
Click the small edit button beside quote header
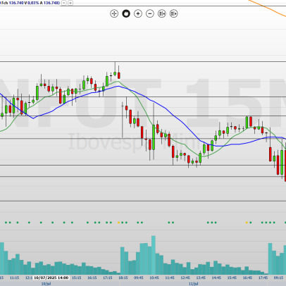pos(64,3)
